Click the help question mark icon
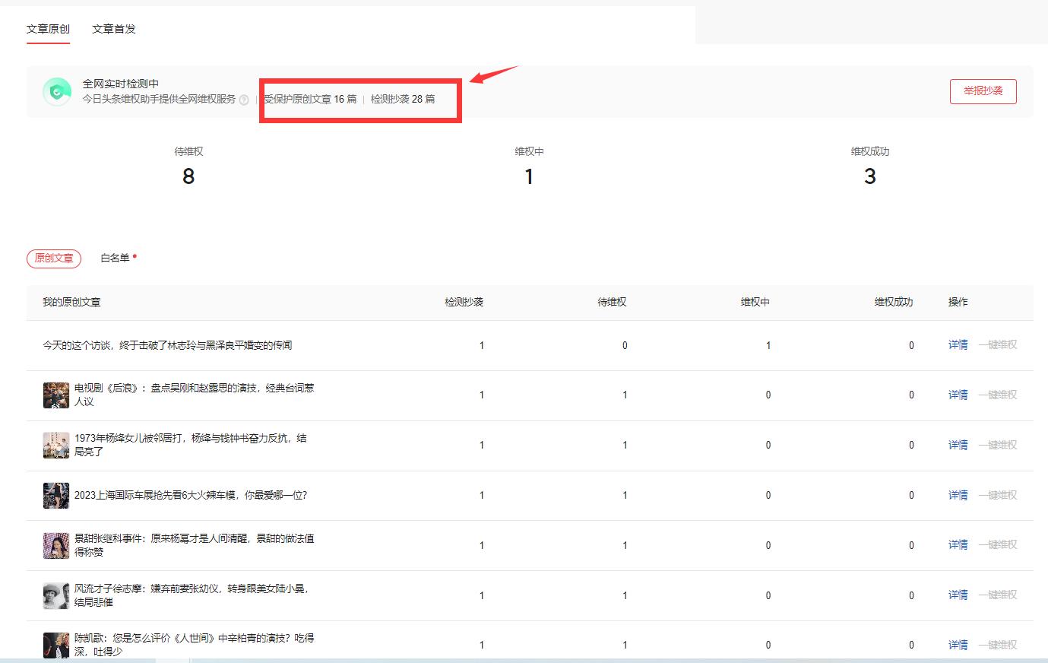 tap(244, 100)
